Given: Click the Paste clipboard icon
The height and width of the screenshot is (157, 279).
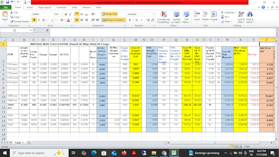Looking at the screenshot, I should [5, 14].
